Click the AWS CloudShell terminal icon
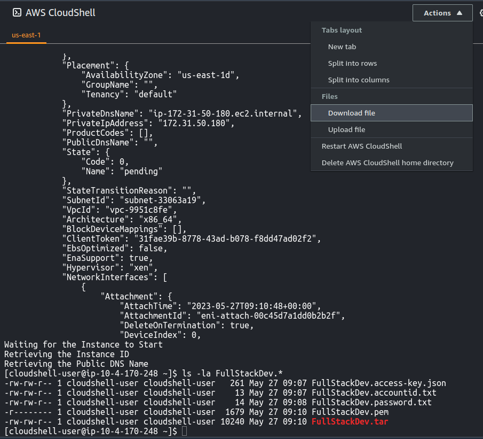The image size is (483, 439). 17,13
